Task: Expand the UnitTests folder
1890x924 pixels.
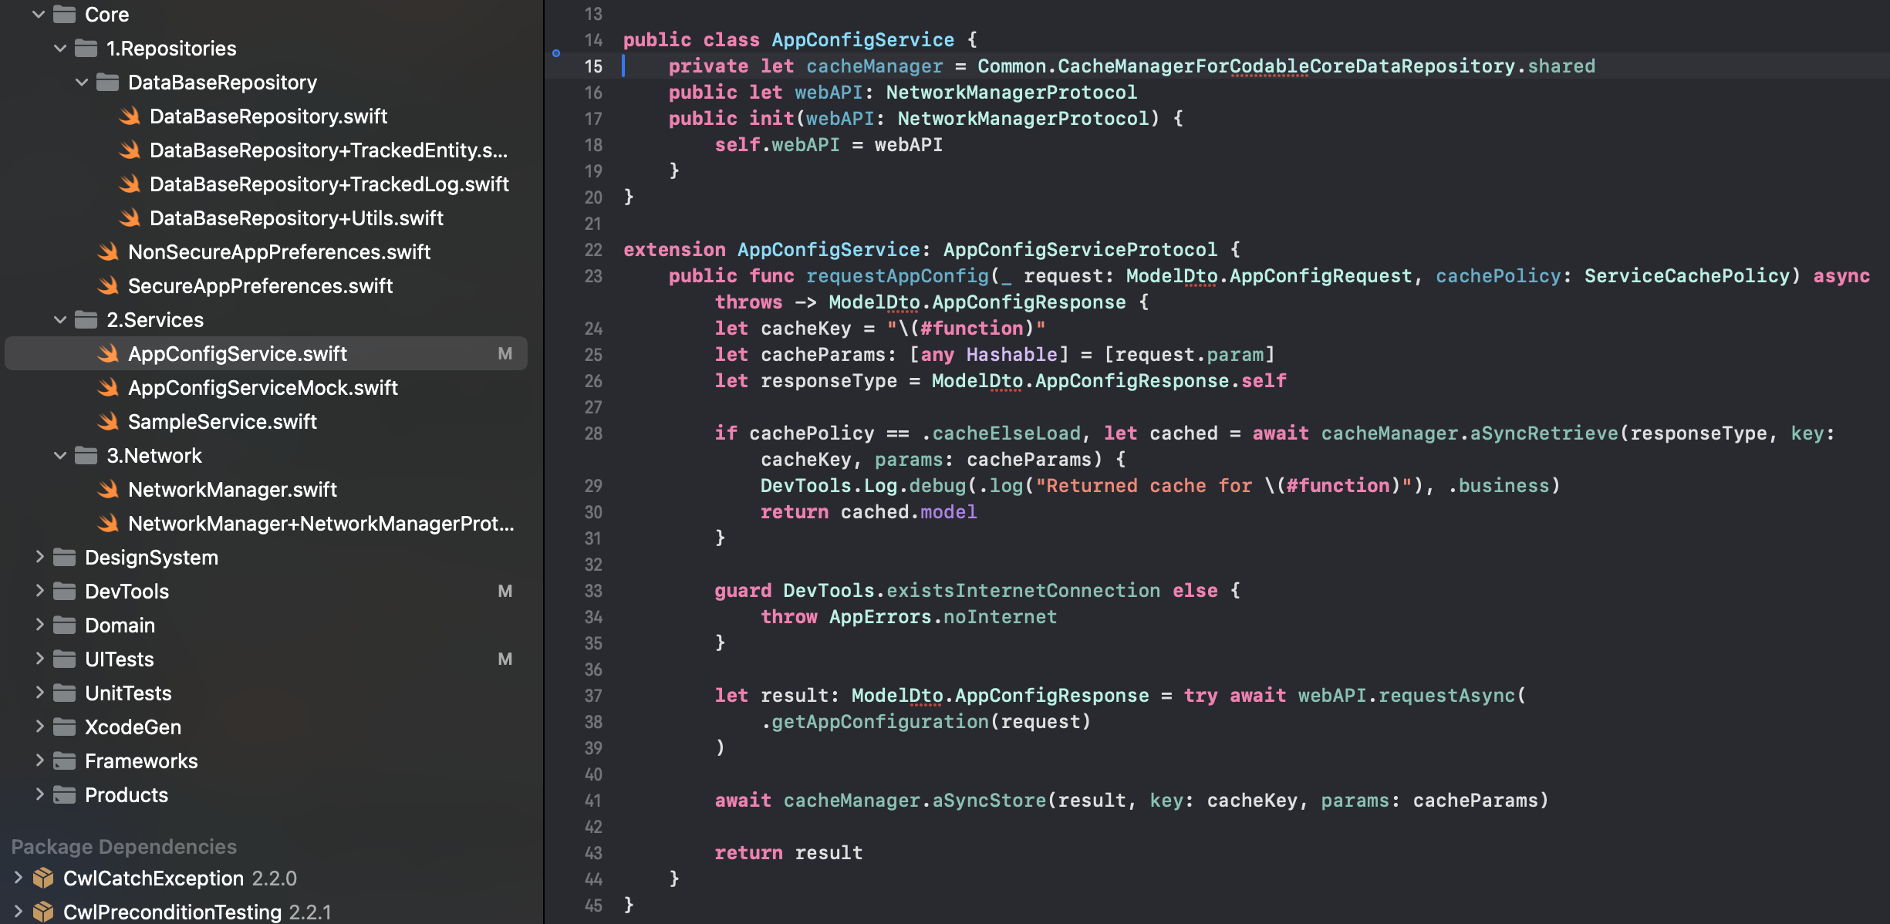Action: click(x=39, y=693)
